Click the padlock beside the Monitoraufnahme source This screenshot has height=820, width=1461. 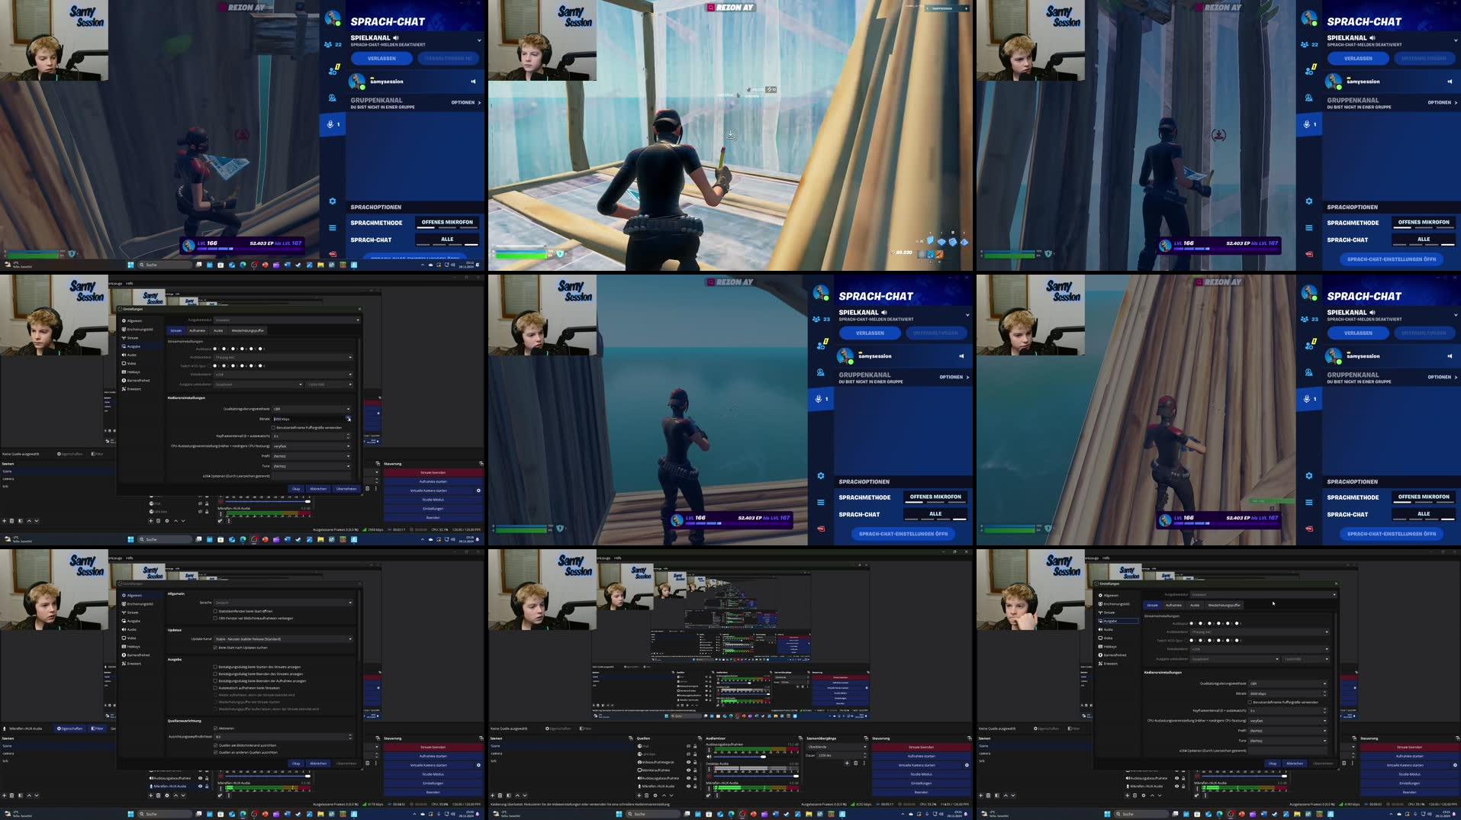point(695,770)
